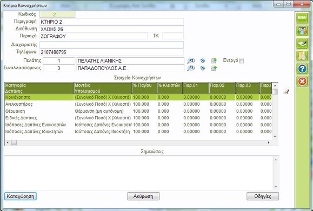Click into the Διαχειριστής input field

click(x=111, y=45)
